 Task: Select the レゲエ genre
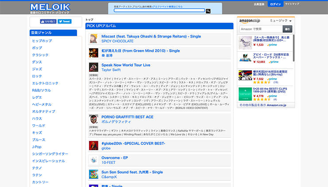click(37, 97)
